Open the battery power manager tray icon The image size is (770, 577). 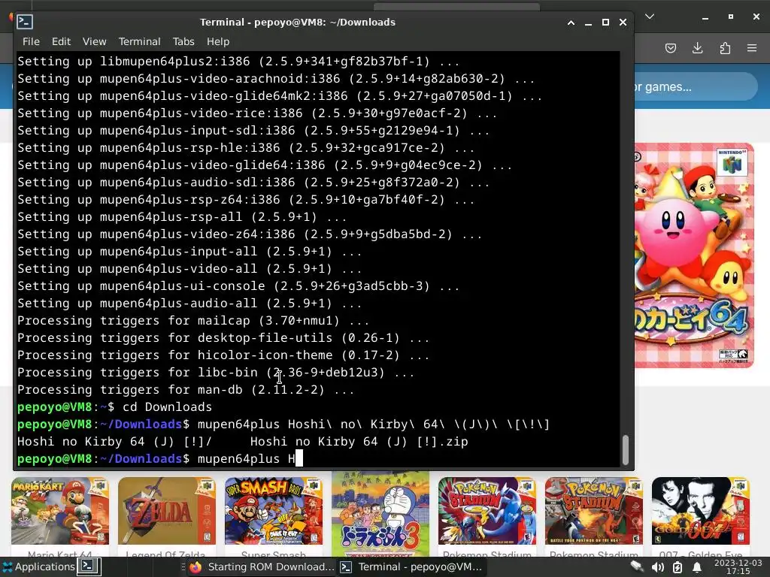click(678, 567)
